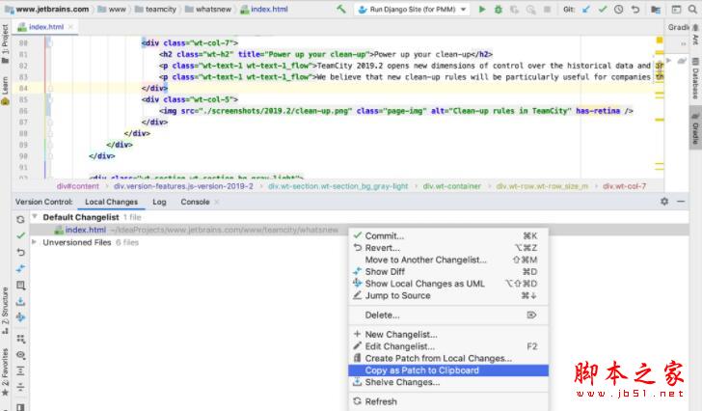Screen dimensions: 702x411
Task: Collapse the Default Changelist node
Action: point(36,218)
